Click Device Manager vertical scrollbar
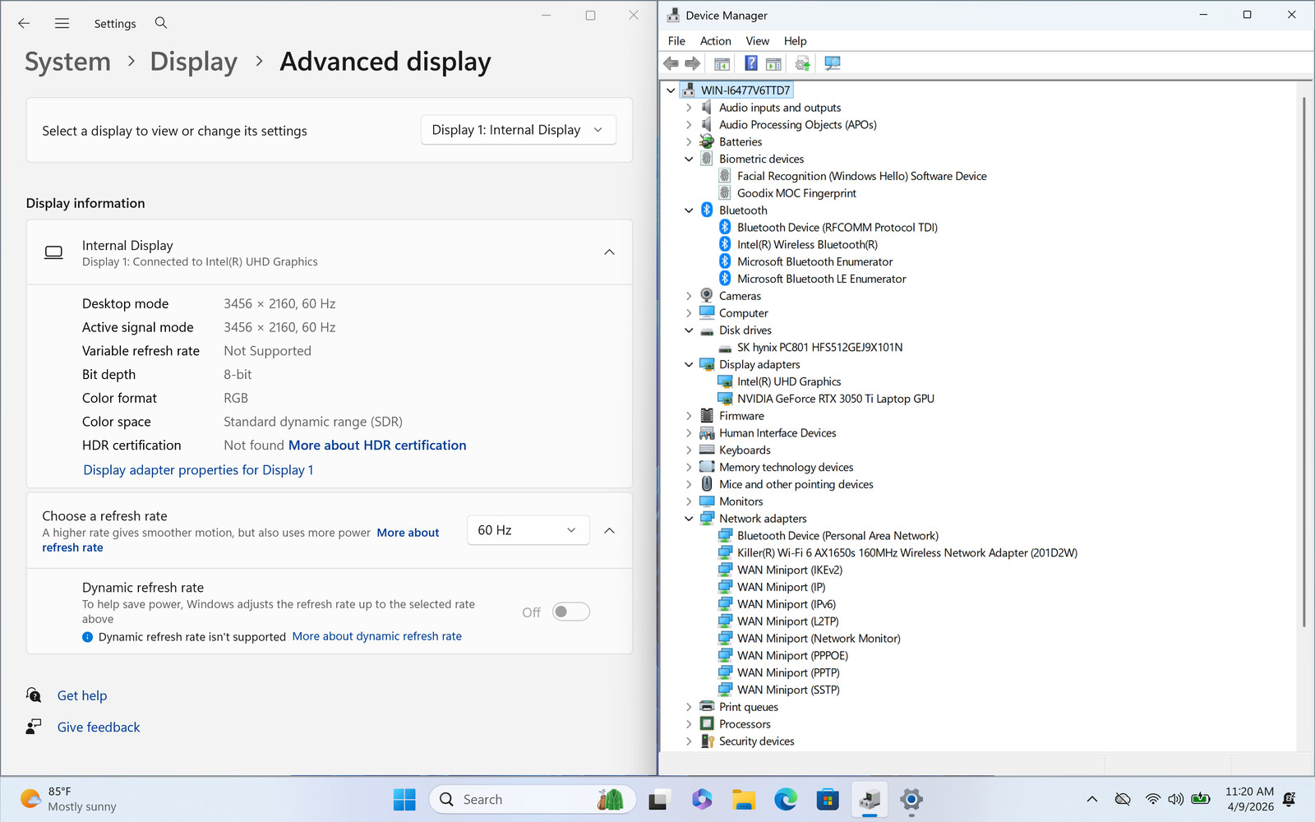Screen dimensions: 1315x822 click(x=1304, y=362)
